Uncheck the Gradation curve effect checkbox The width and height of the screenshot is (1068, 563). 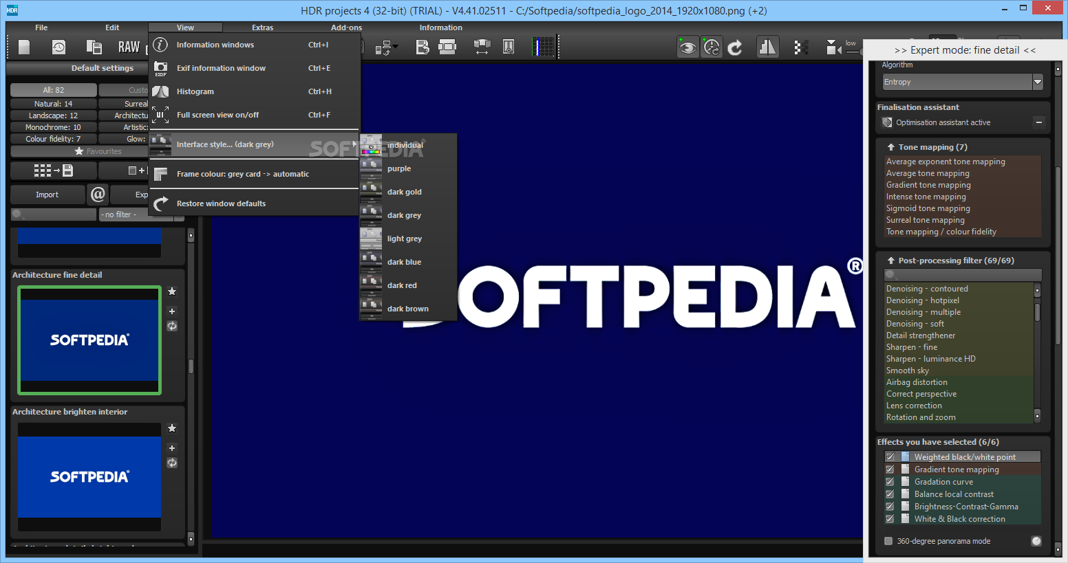[x=890, y=482]
